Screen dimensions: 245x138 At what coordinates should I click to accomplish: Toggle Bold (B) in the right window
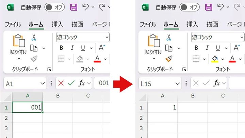tap(196, 48)
